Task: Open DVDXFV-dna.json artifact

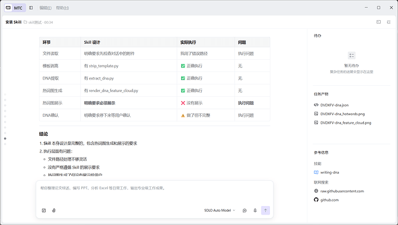Action: 335,105
